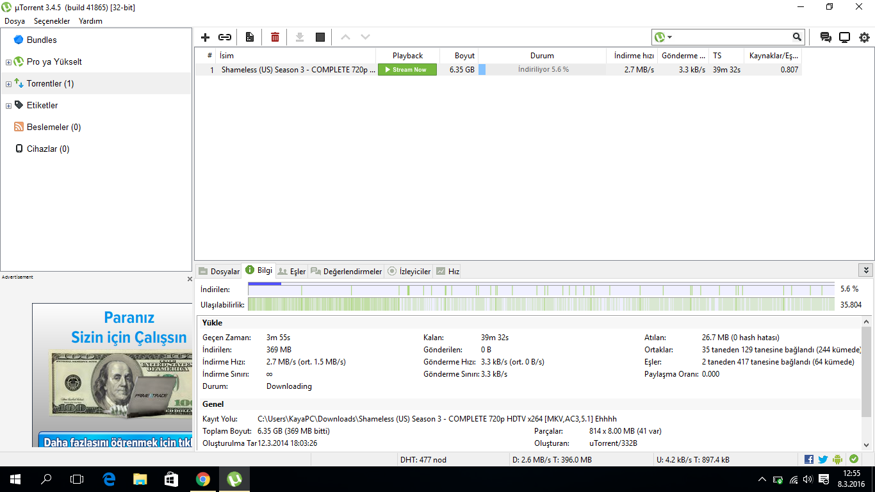Switch to the Hız tab
Image resolution: width=875 pixels, height=492 pixels.
[x=448, y=272]
